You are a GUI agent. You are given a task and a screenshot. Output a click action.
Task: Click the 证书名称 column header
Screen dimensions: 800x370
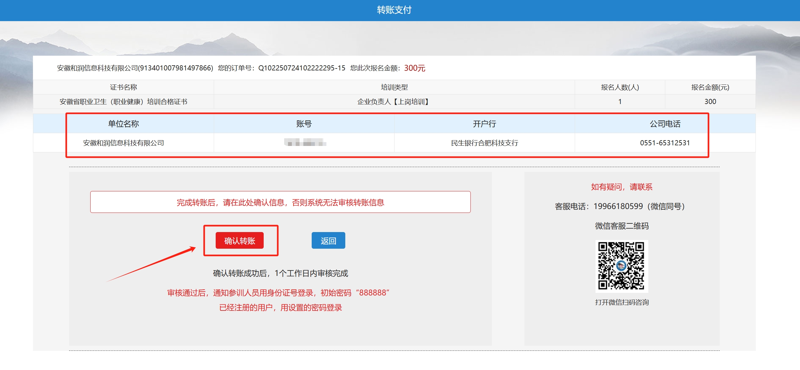[124, 87]
